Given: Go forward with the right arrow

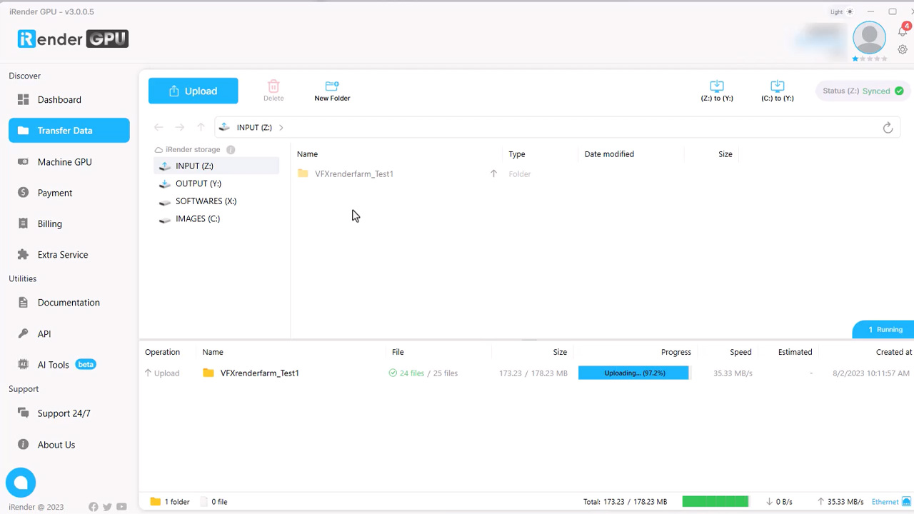Looking at the screenshot, I should 180,127.
